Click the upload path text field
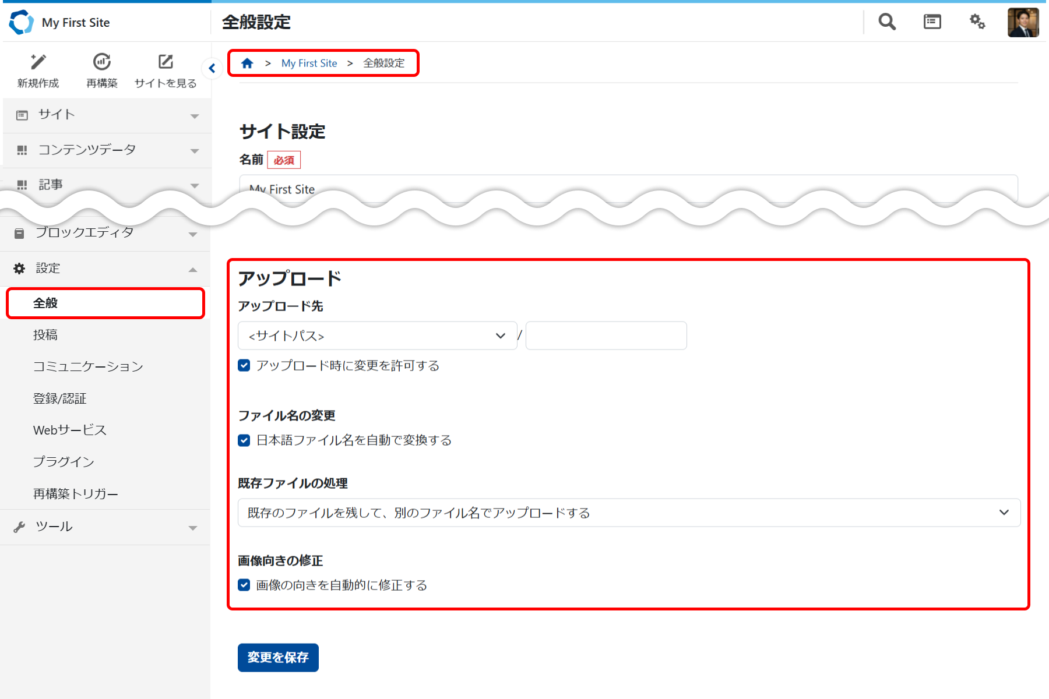Image resolution: width=1049 pixels, height=699 pixels. [606, 336]
